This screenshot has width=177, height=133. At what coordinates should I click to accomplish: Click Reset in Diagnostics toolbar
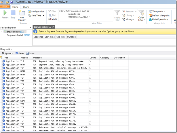point(20,54)
